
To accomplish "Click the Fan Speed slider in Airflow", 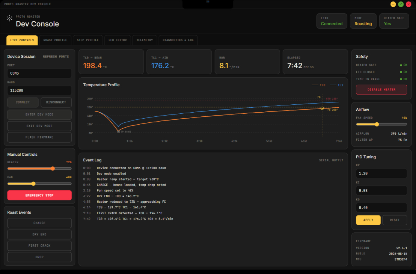I will 381,124.
